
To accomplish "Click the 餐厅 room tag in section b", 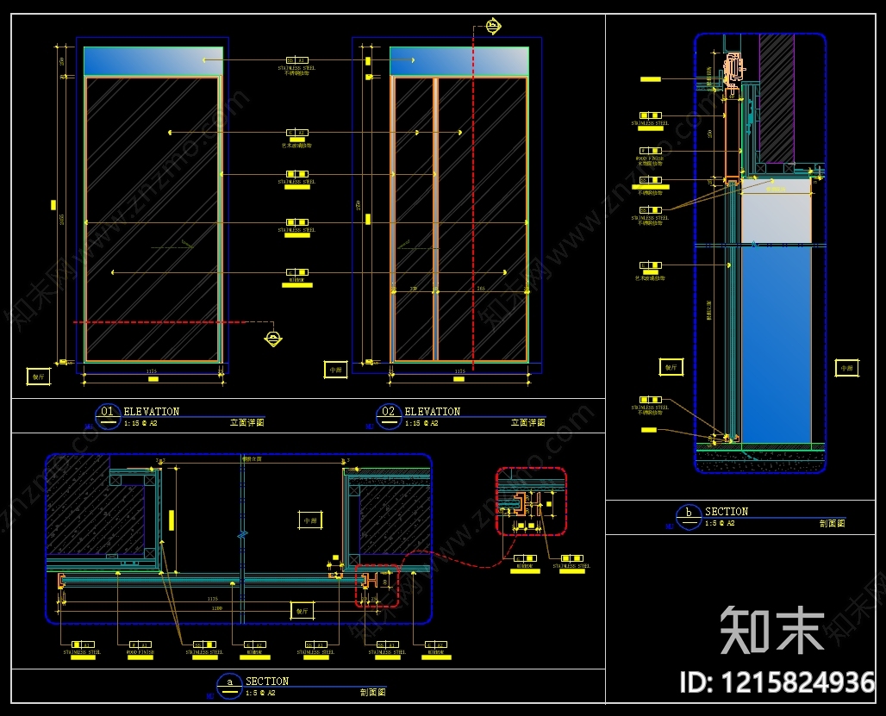I will (671, 367).
